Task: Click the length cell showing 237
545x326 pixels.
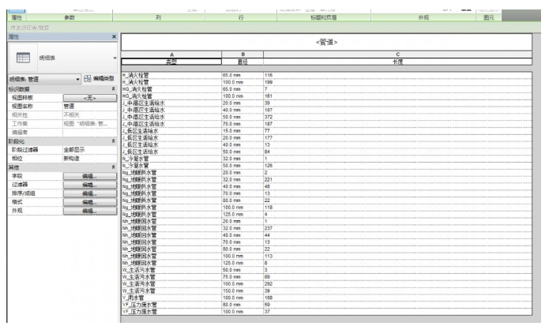Action: pos(397,228)
